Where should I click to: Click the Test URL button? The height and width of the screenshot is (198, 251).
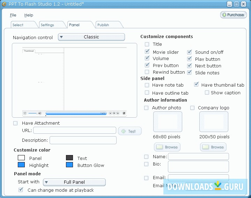point(130,131)
